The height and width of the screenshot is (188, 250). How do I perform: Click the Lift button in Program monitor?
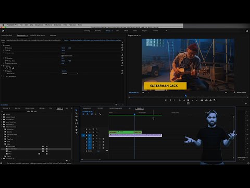point(202,100)
